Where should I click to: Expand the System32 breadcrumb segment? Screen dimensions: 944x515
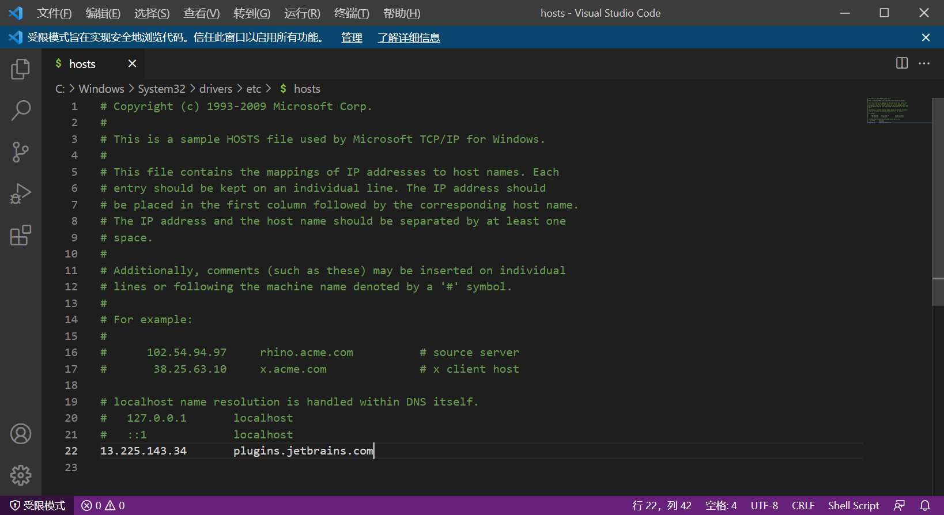162,89
